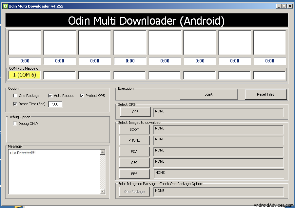Close the Odin Multi Downloader window
Image resolution: width=295 pixels, height=208 pixels.
click(290, 6)
